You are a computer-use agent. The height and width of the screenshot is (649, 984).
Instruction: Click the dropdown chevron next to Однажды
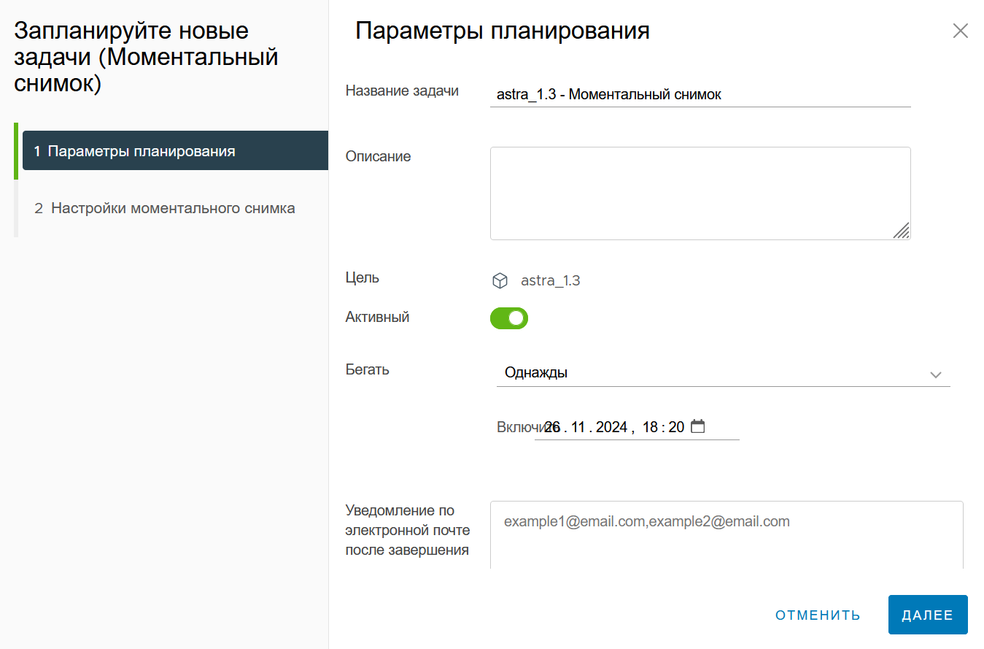[936, 375]
